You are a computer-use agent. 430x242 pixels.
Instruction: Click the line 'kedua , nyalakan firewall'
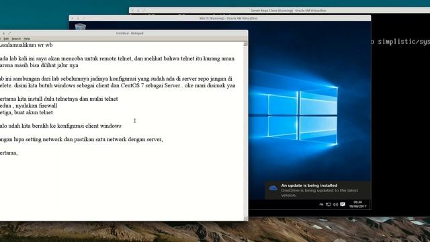click(28, 106)
